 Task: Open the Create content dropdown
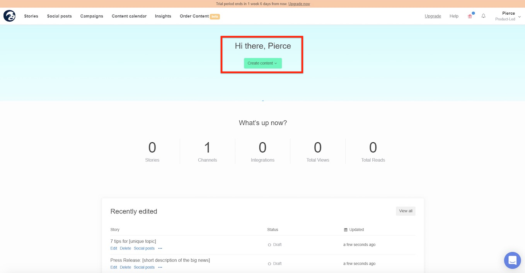(x=262, y=63)
